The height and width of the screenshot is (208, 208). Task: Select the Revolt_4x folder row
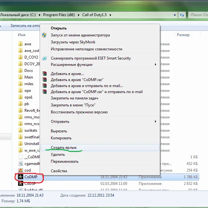[29, 110]
